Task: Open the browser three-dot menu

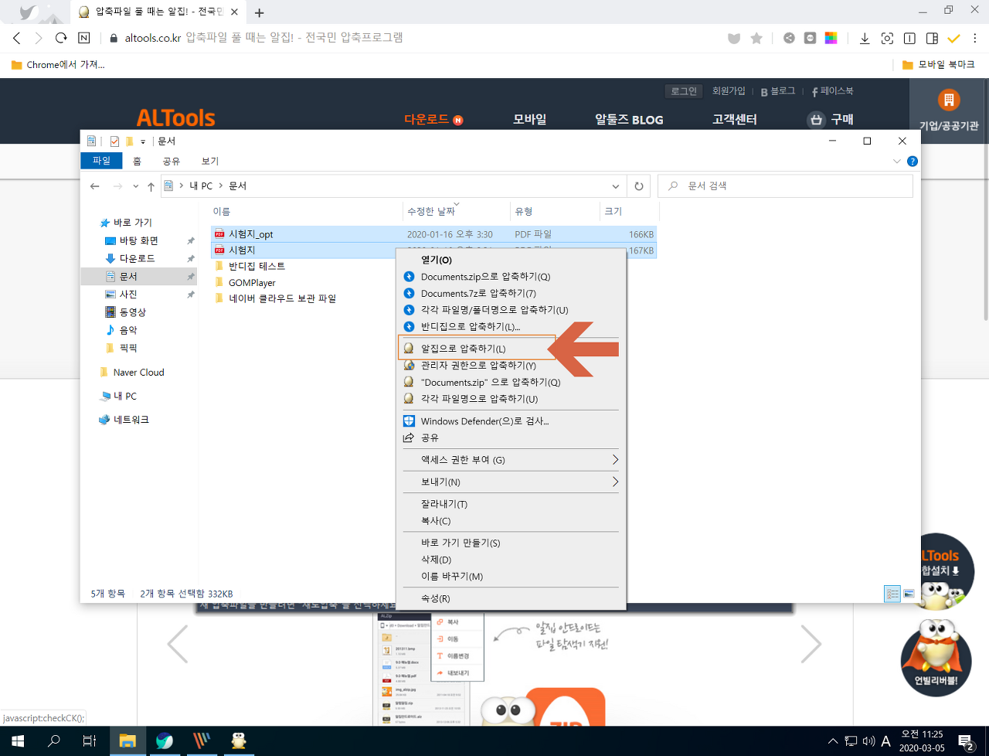Action: pyautogui.click(x=976, y=38)
